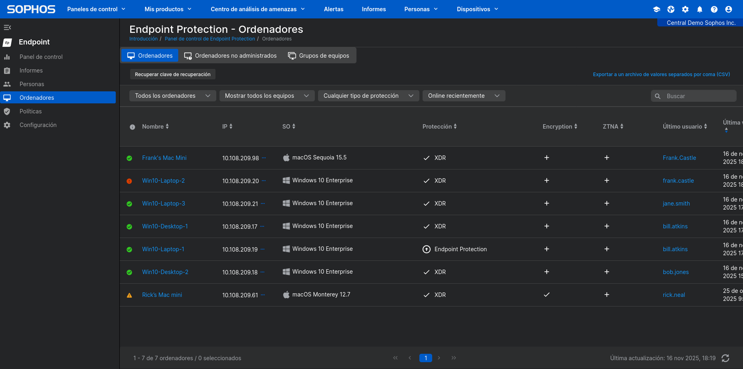Open the notifications bell icon
The height and width of the screenshot is (369, 743).
point(700,9)
